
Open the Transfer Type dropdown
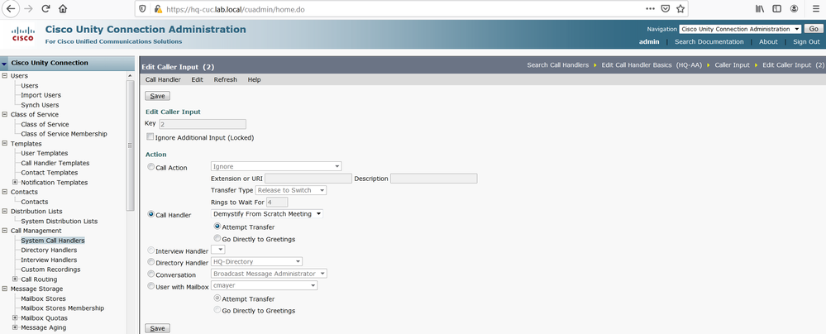pos(291,190)
